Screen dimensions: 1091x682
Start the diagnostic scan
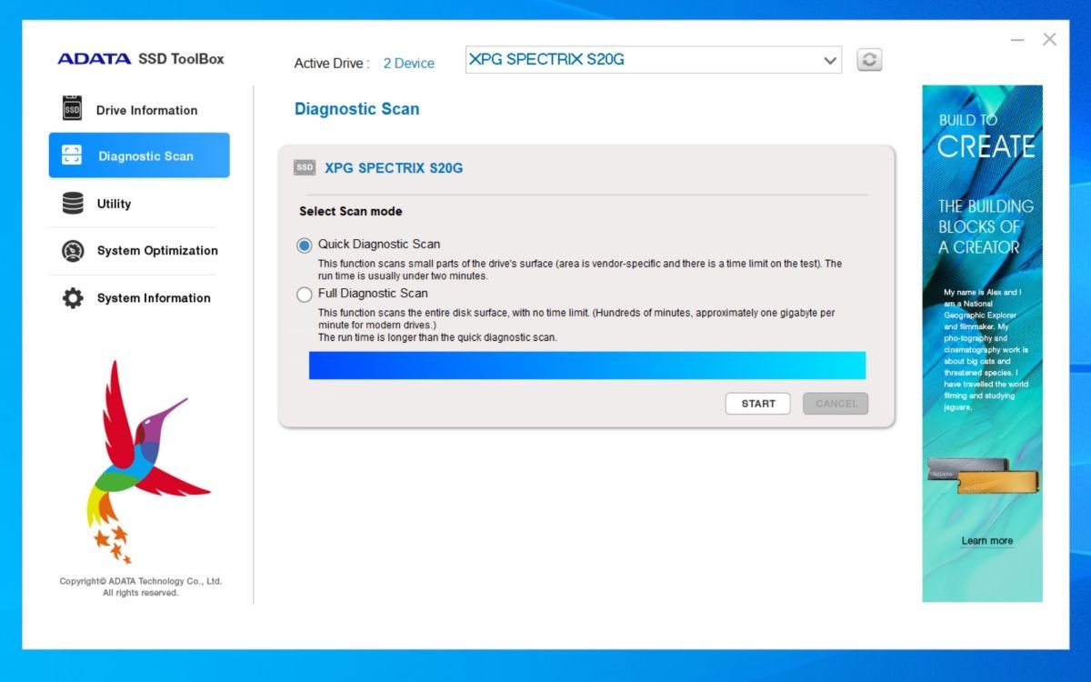coord(758,404)
